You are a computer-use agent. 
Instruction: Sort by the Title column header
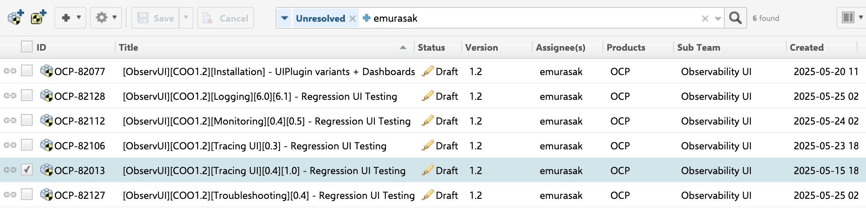point(129,47)
